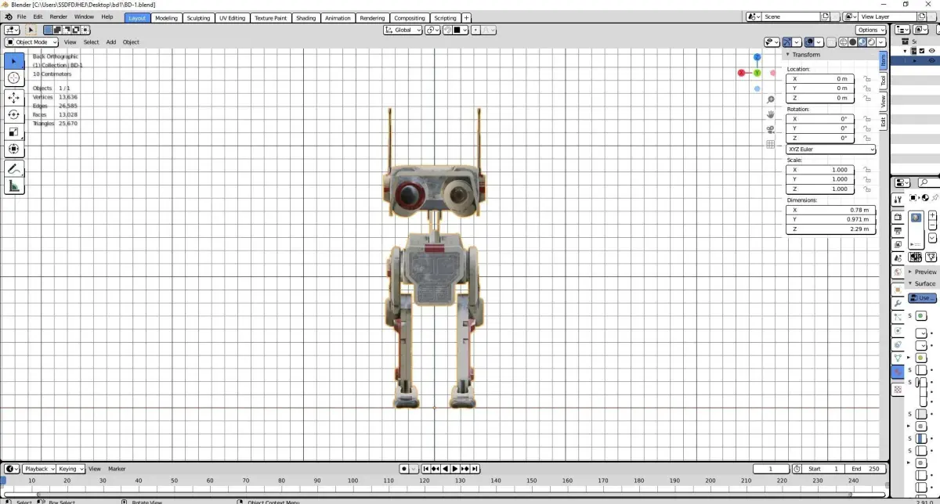This screenshot has width=940, height=504.
Task: Open Global transform orientation dropdown
Action: (403, 30)
